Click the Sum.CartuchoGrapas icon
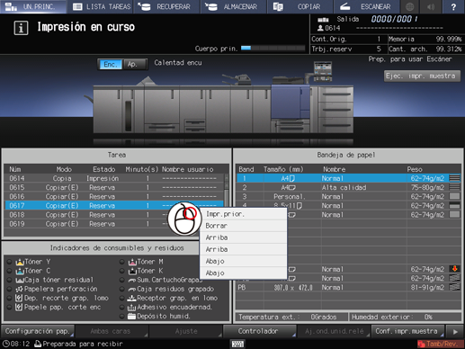Viewport: 465px width, 349px height. (x=132, y=280)
